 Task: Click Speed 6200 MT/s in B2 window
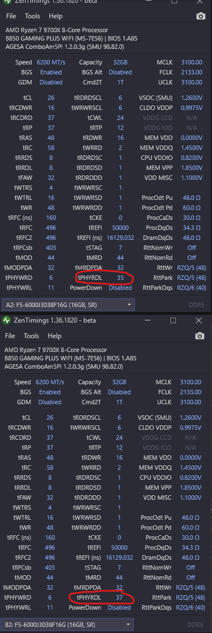(49, 382)
